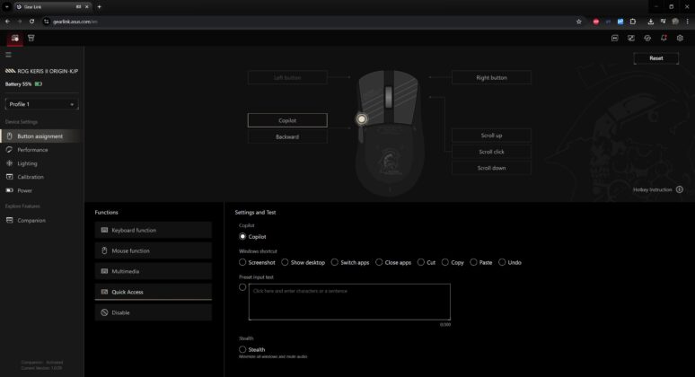Select the Quick Access function category
This screenshot has height=377, width=695.
(153, 292)
